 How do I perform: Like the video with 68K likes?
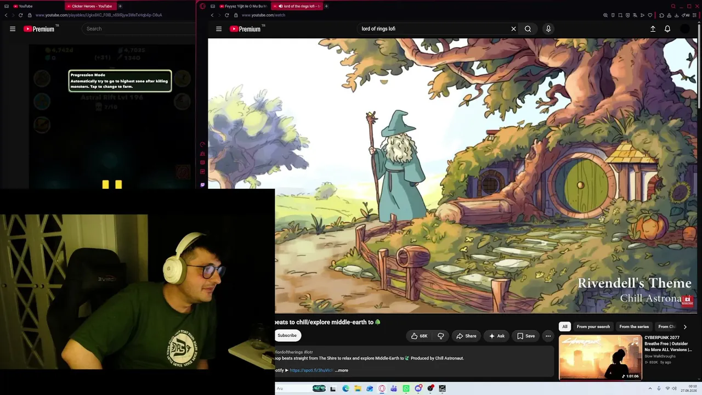point(420,336)
